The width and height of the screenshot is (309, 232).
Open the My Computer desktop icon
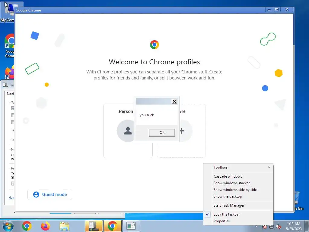pos(7,12)
